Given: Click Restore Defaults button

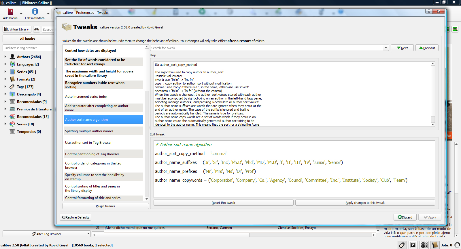Looking at the screenshot, I should pyautogui.click(x=75, y=217).
